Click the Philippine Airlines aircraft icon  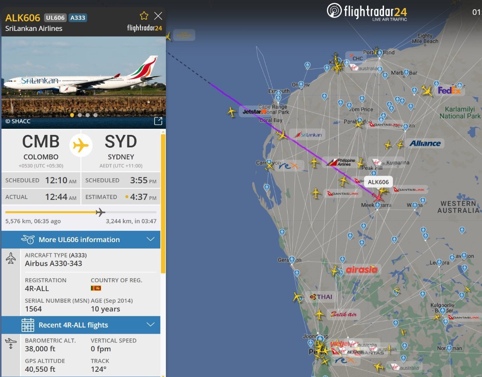click(314, 163)
